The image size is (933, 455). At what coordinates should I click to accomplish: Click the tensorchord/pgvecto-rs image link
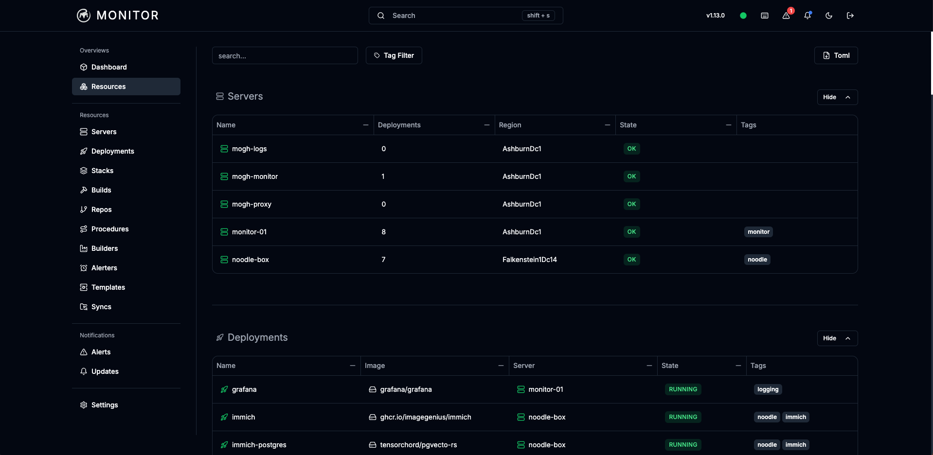click(418, 445)
